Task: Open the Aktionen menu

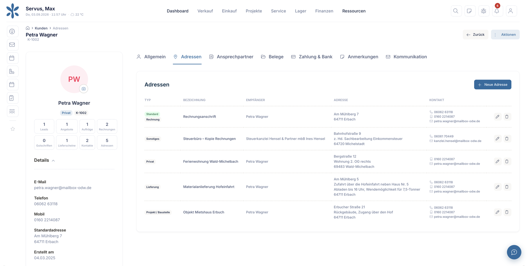Action: point(505,35)
